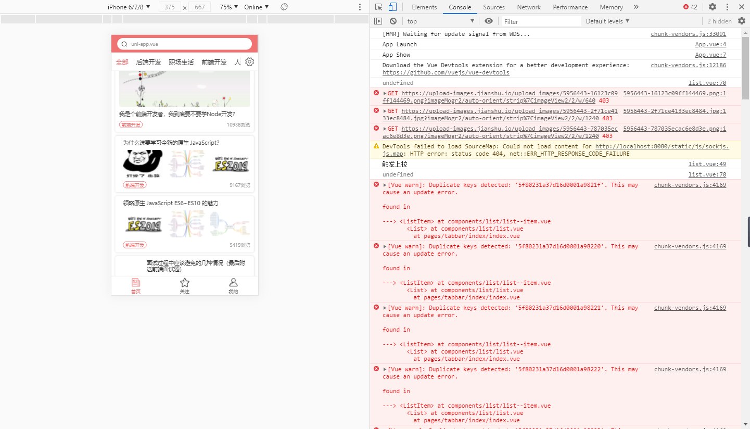Create live expression with the eye icon
750x429 pixels.
coord(488,21)
